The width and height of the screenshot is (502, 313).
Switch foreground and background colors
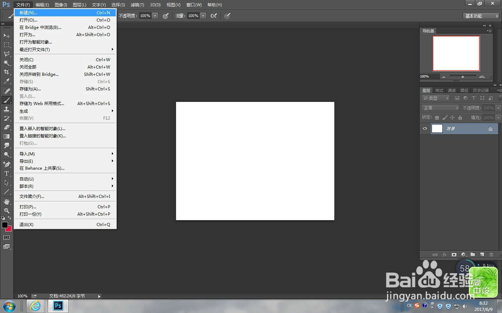click(9, 218)
